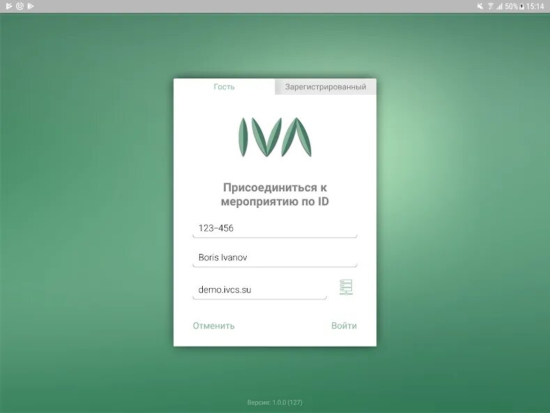Tap the 50% battery percentage
This screenshot has height=413, width=550.
(512, 6)
